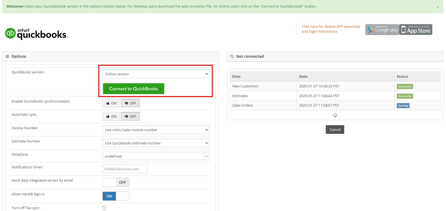Click the Invoice Number label
446x211 pixels.
25,128
